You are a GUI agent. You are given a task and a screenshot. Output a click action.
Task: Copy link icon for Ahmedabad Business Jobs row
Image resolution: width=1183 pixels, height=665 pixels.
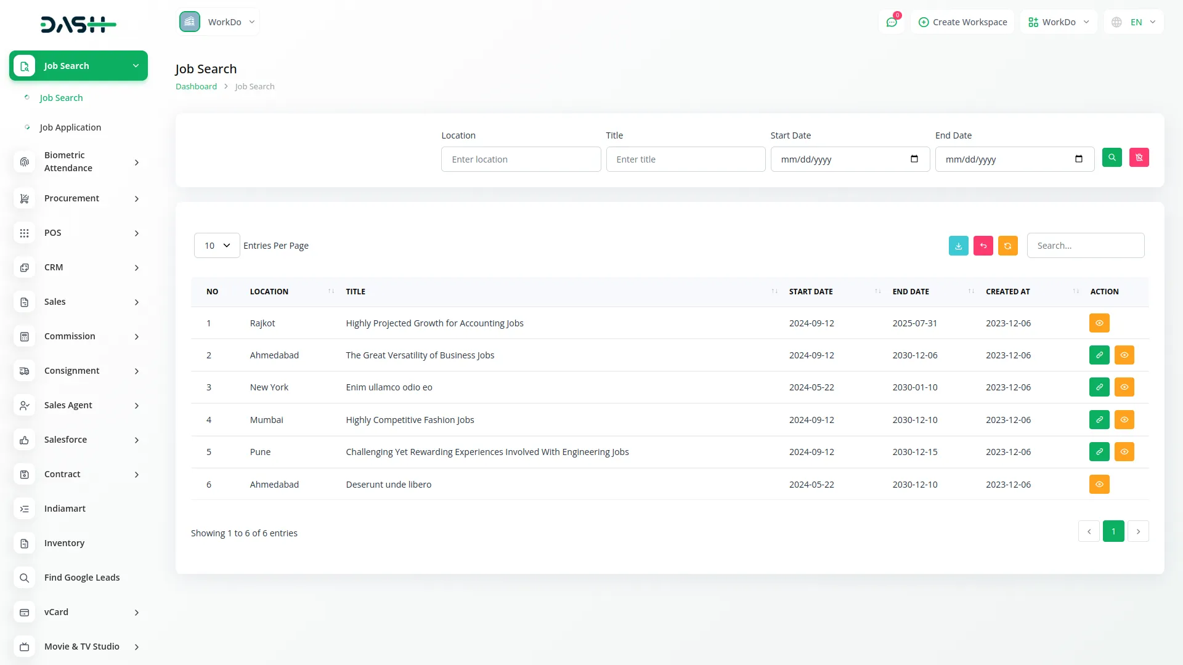click(1099, 355)
